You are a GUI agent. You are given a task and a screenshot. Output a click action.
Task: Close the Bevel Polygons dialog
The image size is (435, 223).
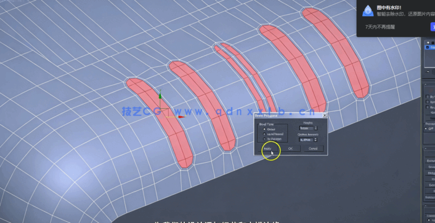(325, 115)
